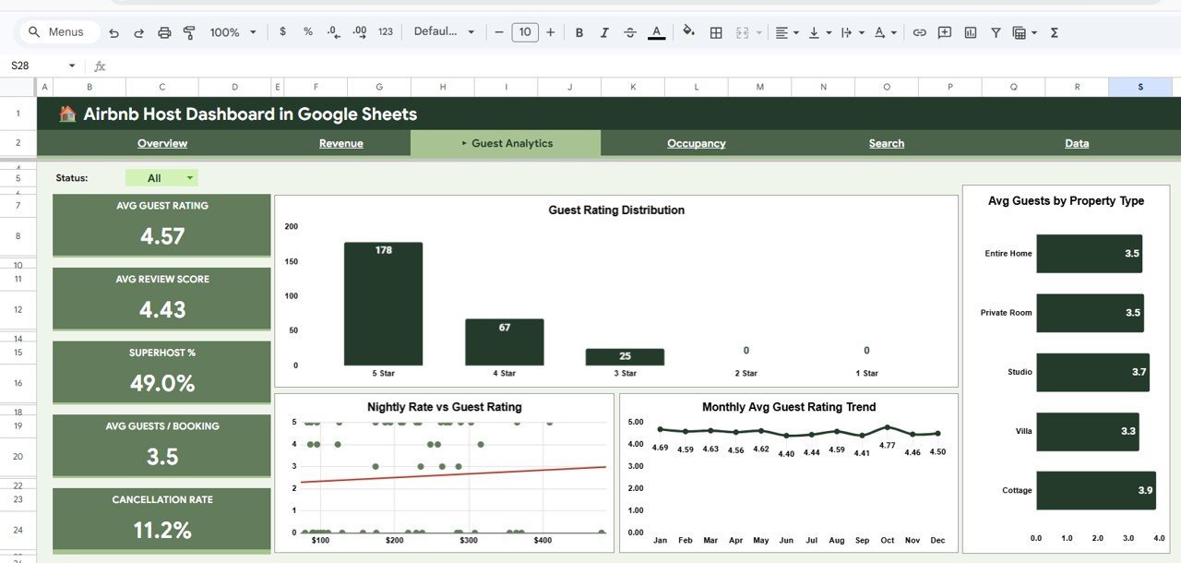Create a filter using the filter icon
The image size is (1181, 563).
tap(996, 32)
